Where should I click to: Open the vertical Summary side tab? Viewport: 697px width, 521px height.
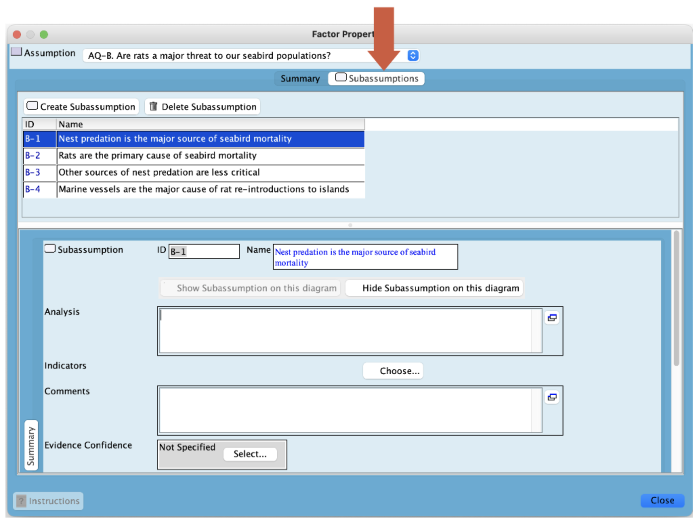[31, 445]
